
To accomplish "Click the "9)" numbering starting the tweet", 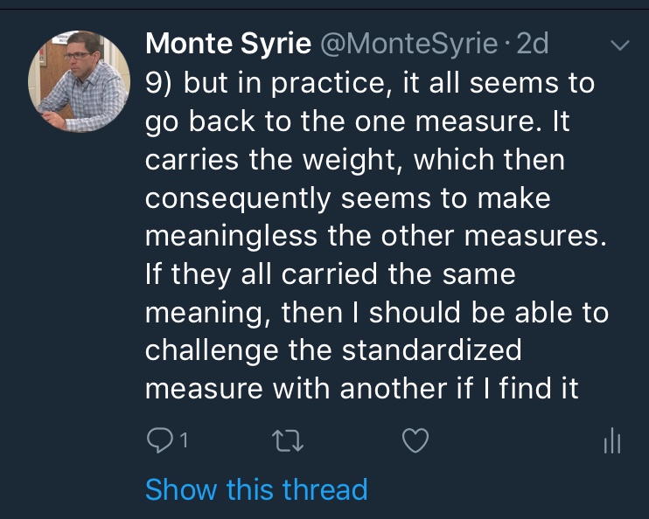I will point(159,83).
